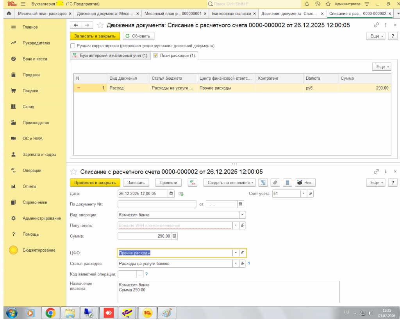This screenshot has width=400, height=320.
Task: Click the document report icon before Чек
Action: [x=287, y=182]
